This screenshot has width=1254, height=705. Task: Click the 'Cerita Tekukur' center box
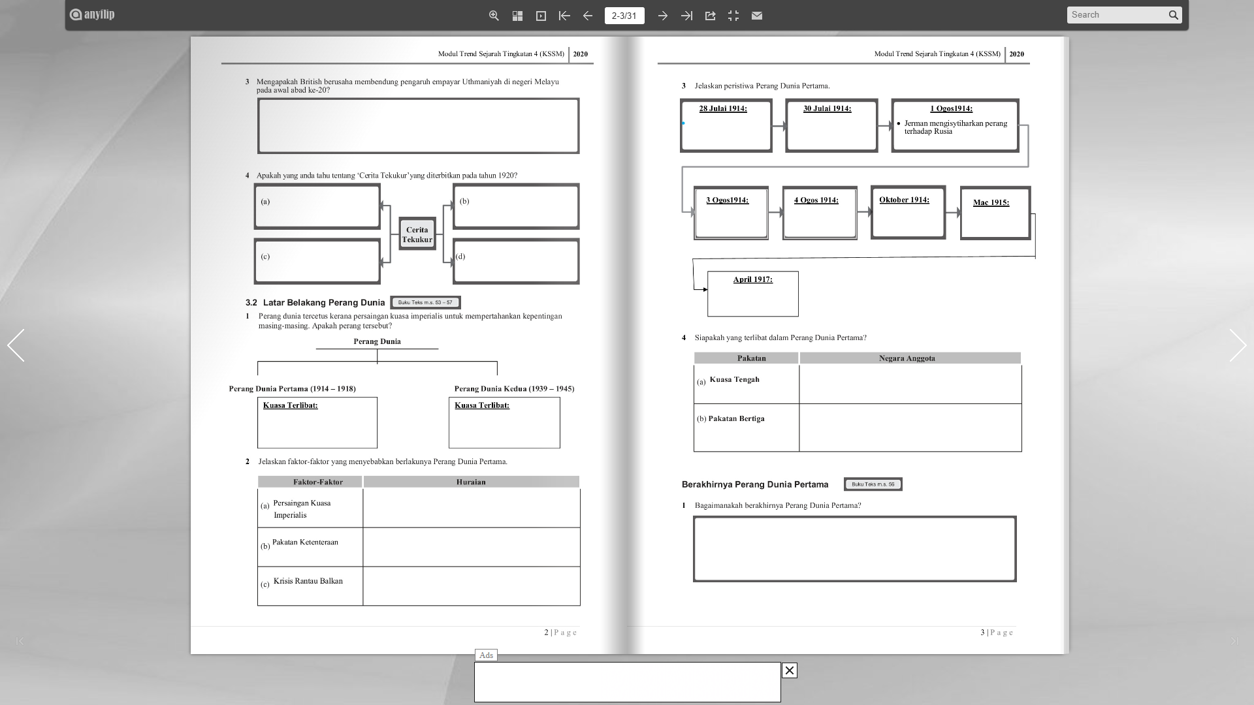417,234
